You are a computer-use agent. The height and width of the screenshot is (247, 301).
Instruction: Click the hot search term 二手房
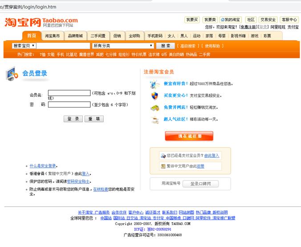coord(204,54)
